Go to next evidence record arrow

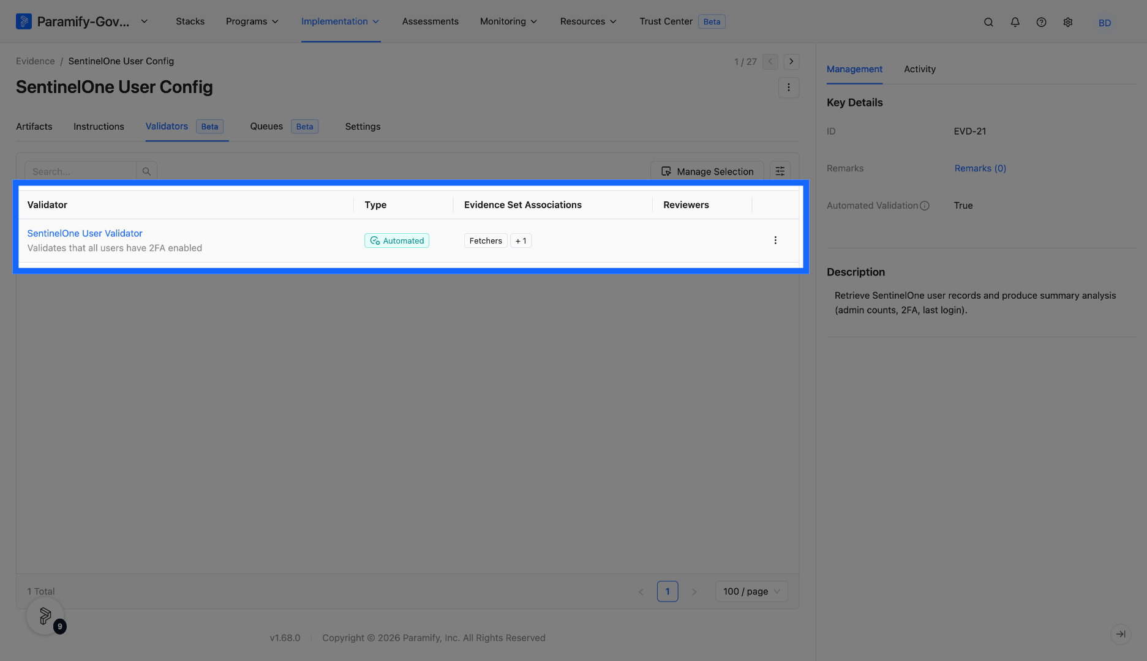point(791,61)
